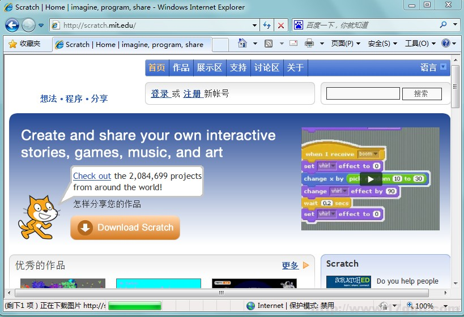Click the Read Mail envelope icon
The image size is (464, 317).
point(293,44)
